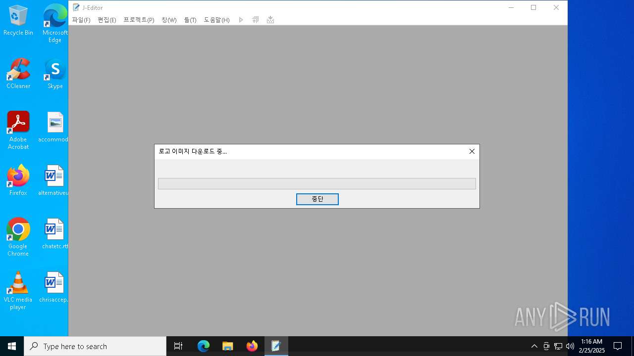
Task: Launch Firefox from the taskbar
Action: tap(252, 346)
